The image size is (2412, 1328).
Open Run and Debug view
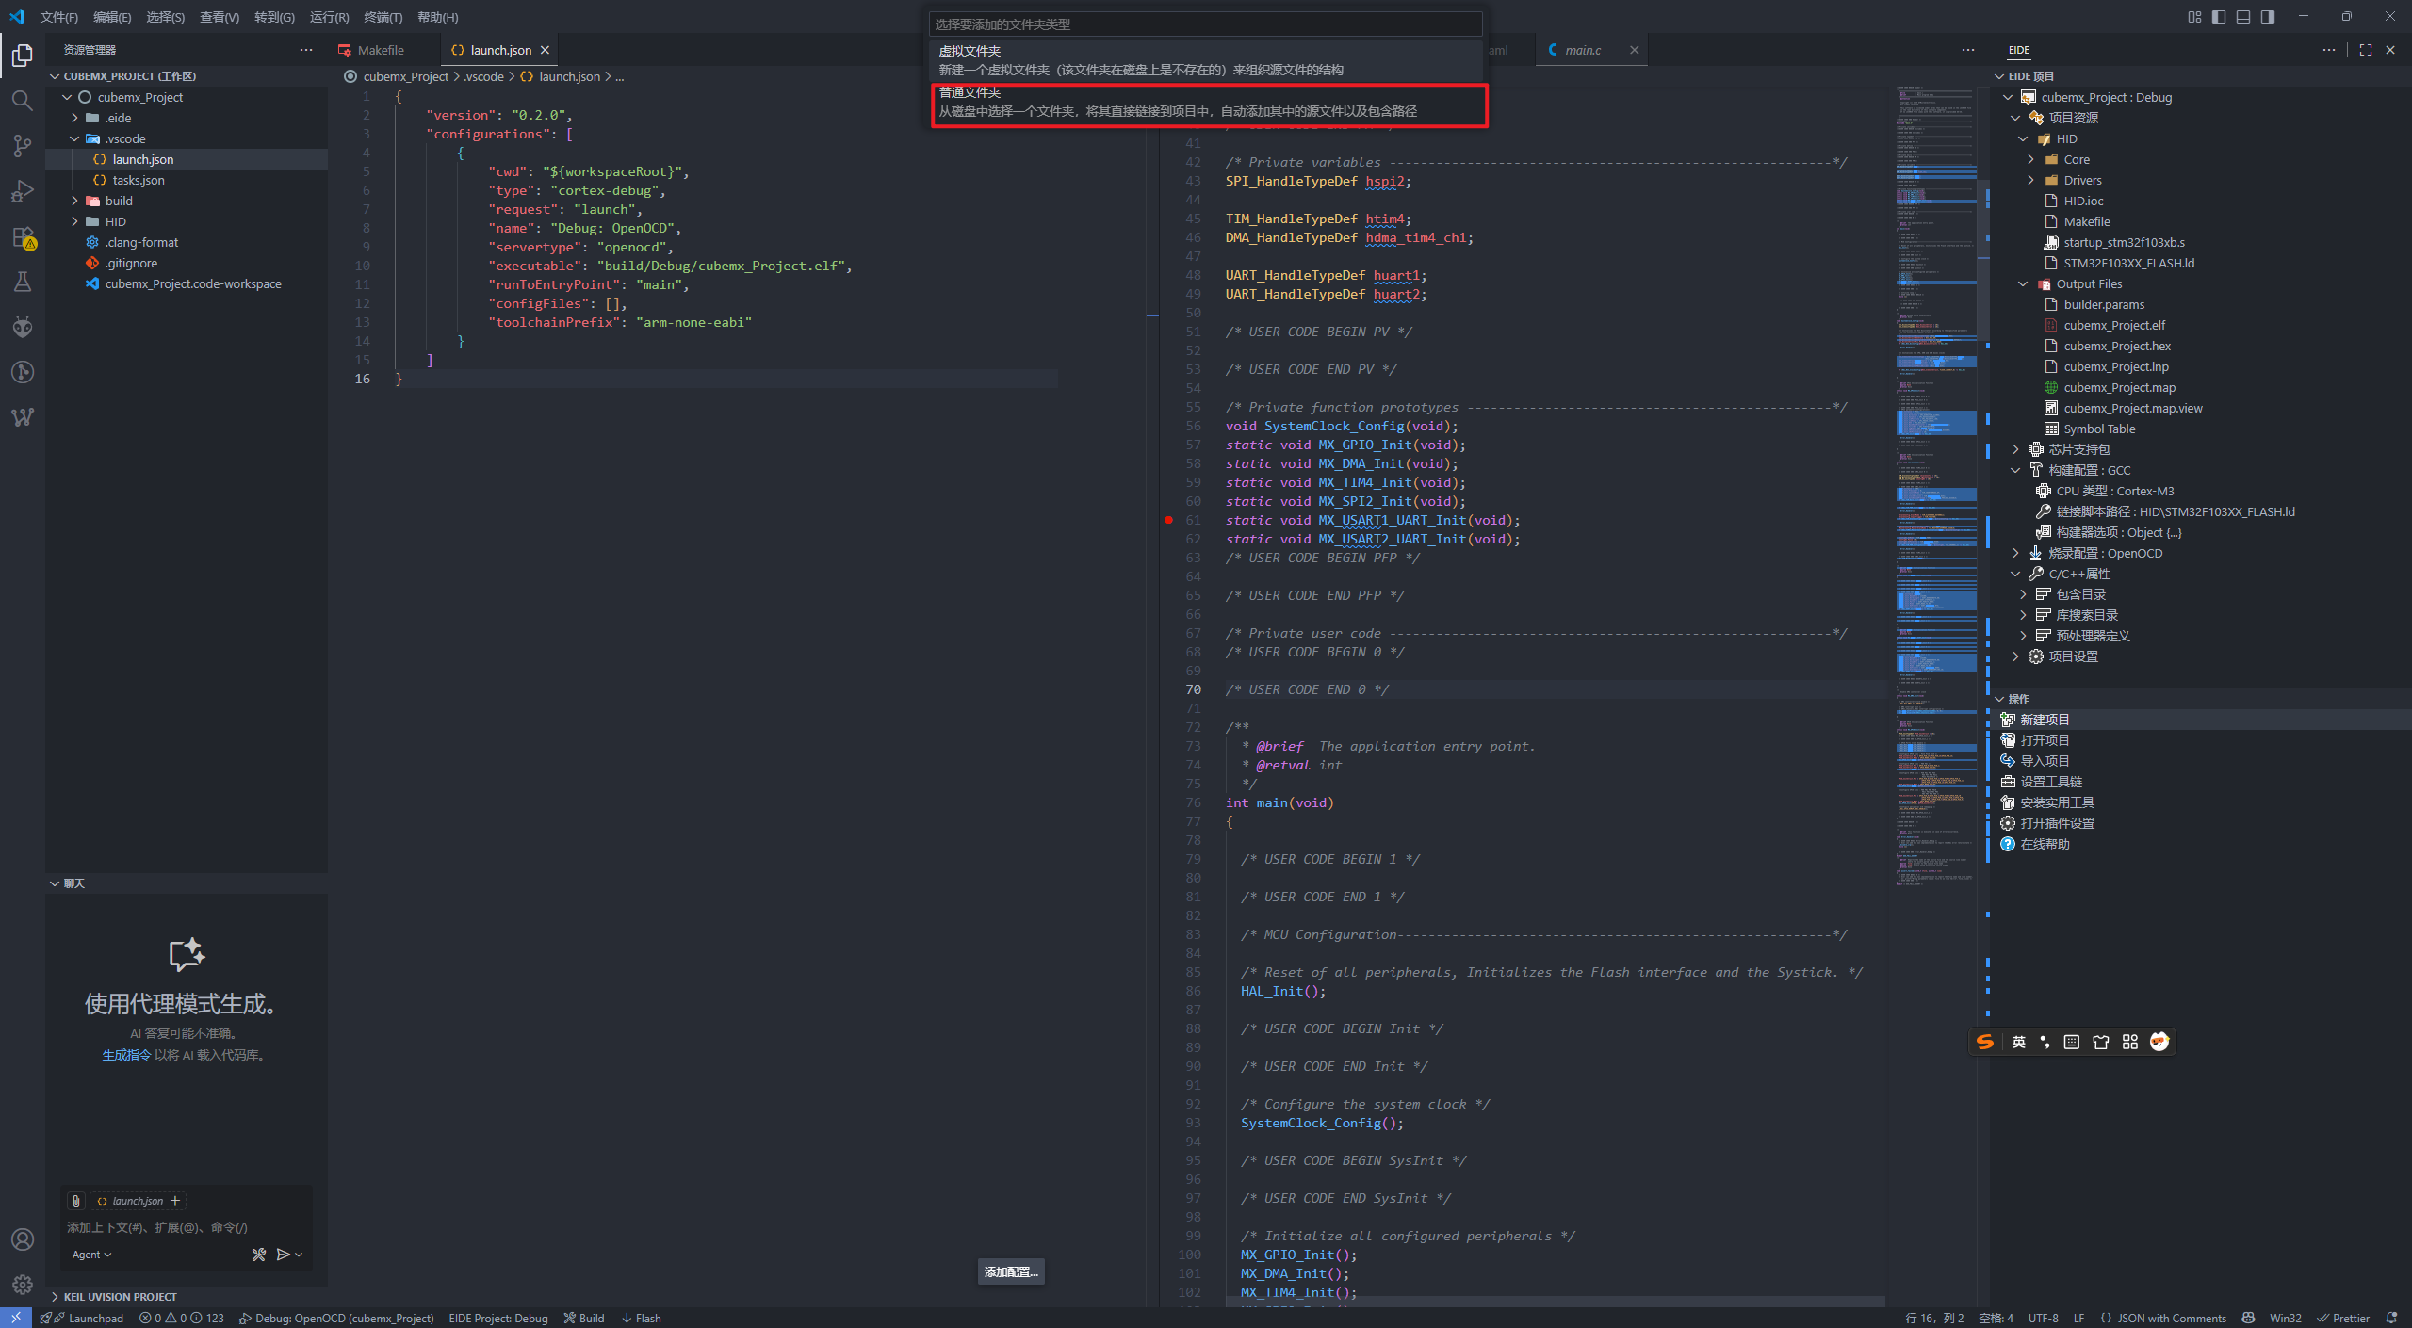(x=23, y=191)
